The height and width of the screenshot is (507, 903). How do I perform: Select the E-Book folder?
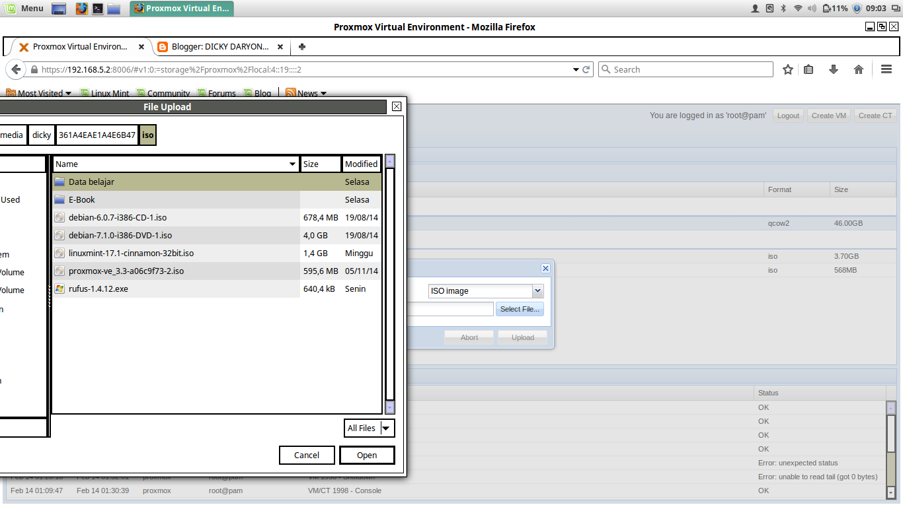217,199
